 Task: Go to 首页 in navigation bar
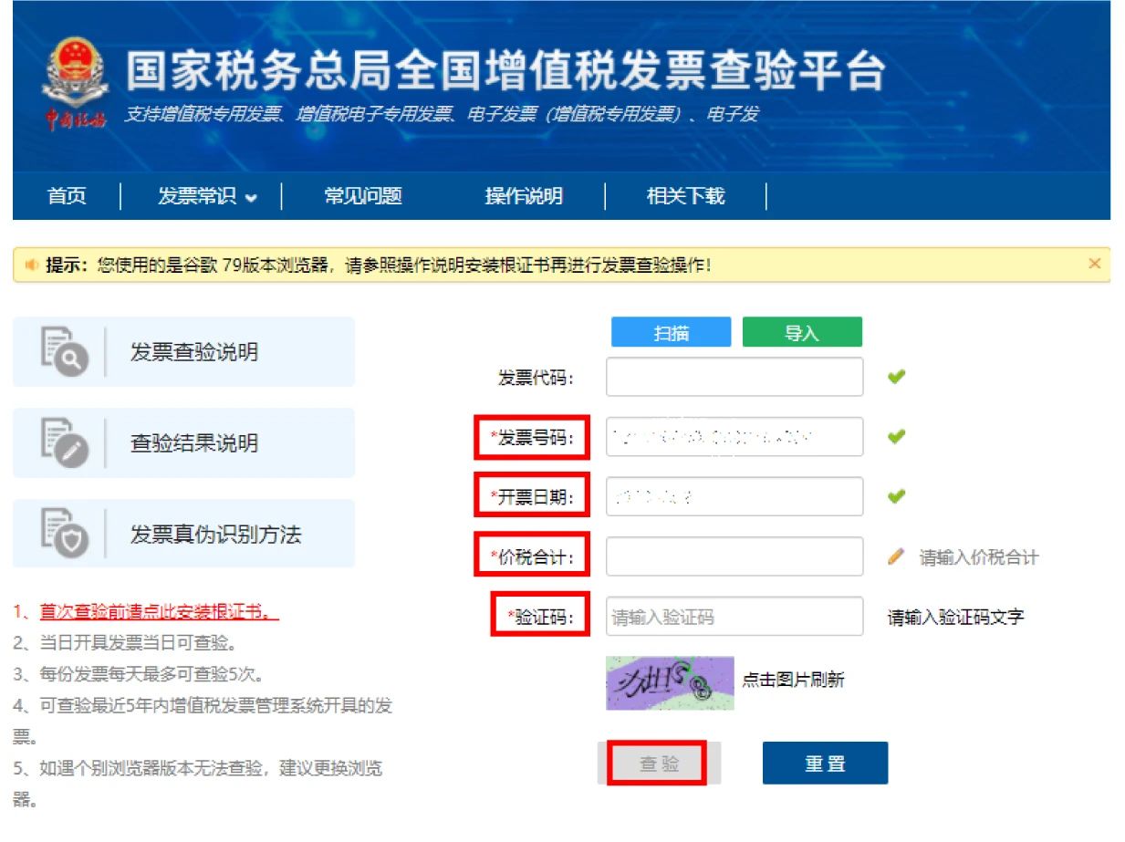coord(67,196)
